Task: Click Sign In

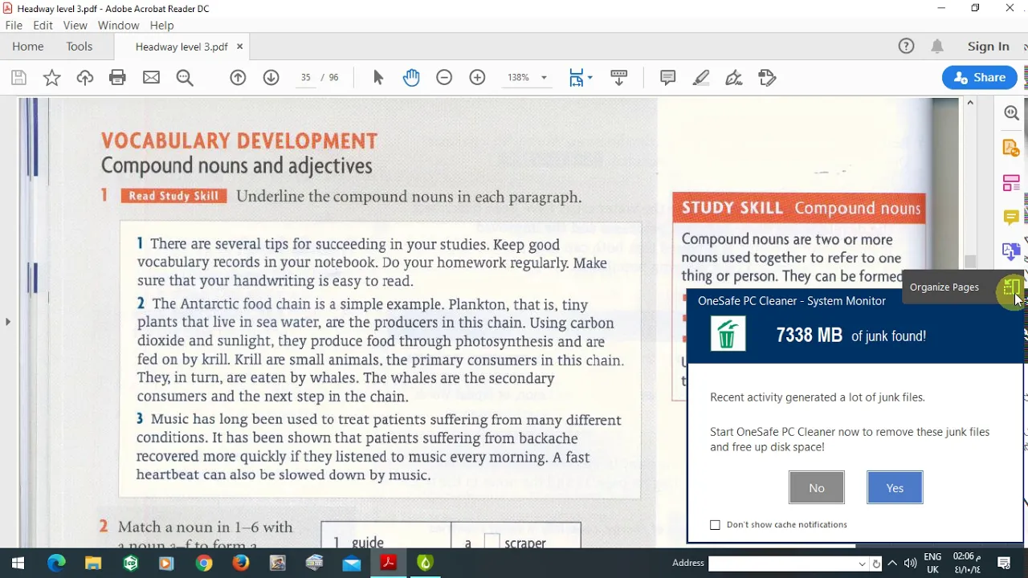Action: (x=988, y=47)
